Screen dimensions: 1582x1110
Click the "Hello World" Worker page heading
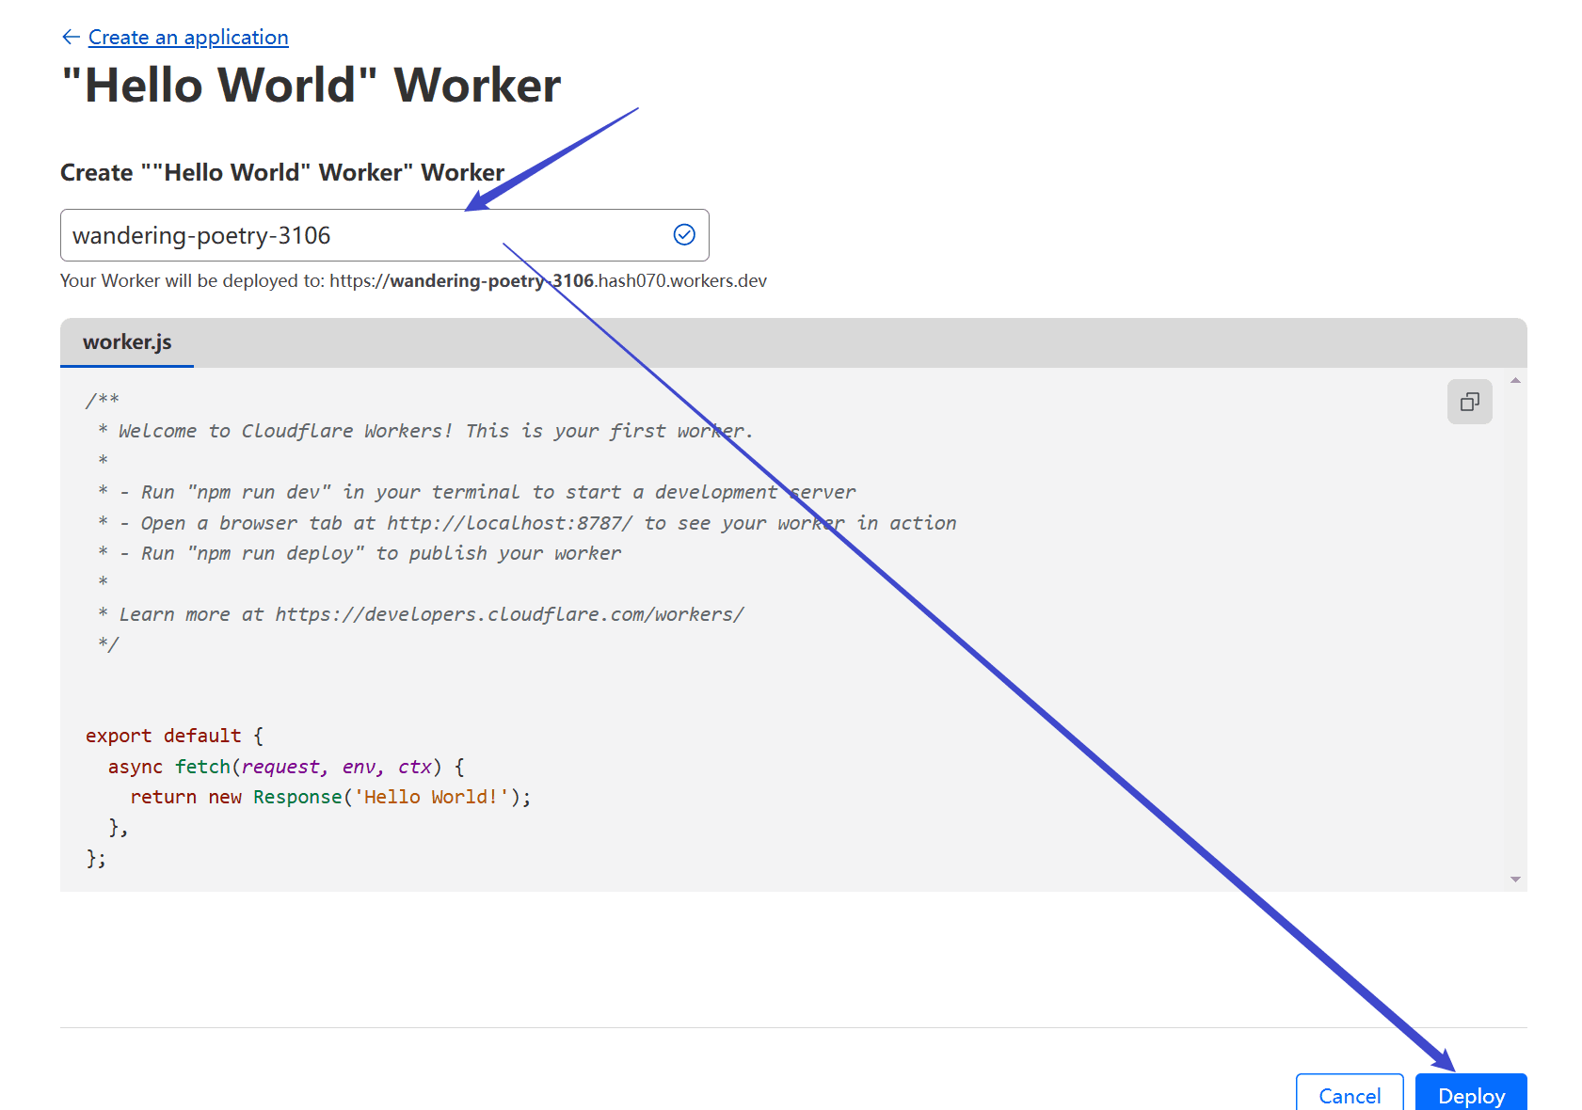pyautogui.click(x=312, y=86)
